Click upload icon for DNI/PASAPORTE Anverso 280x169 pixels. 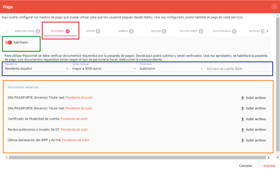coord(243,98)
